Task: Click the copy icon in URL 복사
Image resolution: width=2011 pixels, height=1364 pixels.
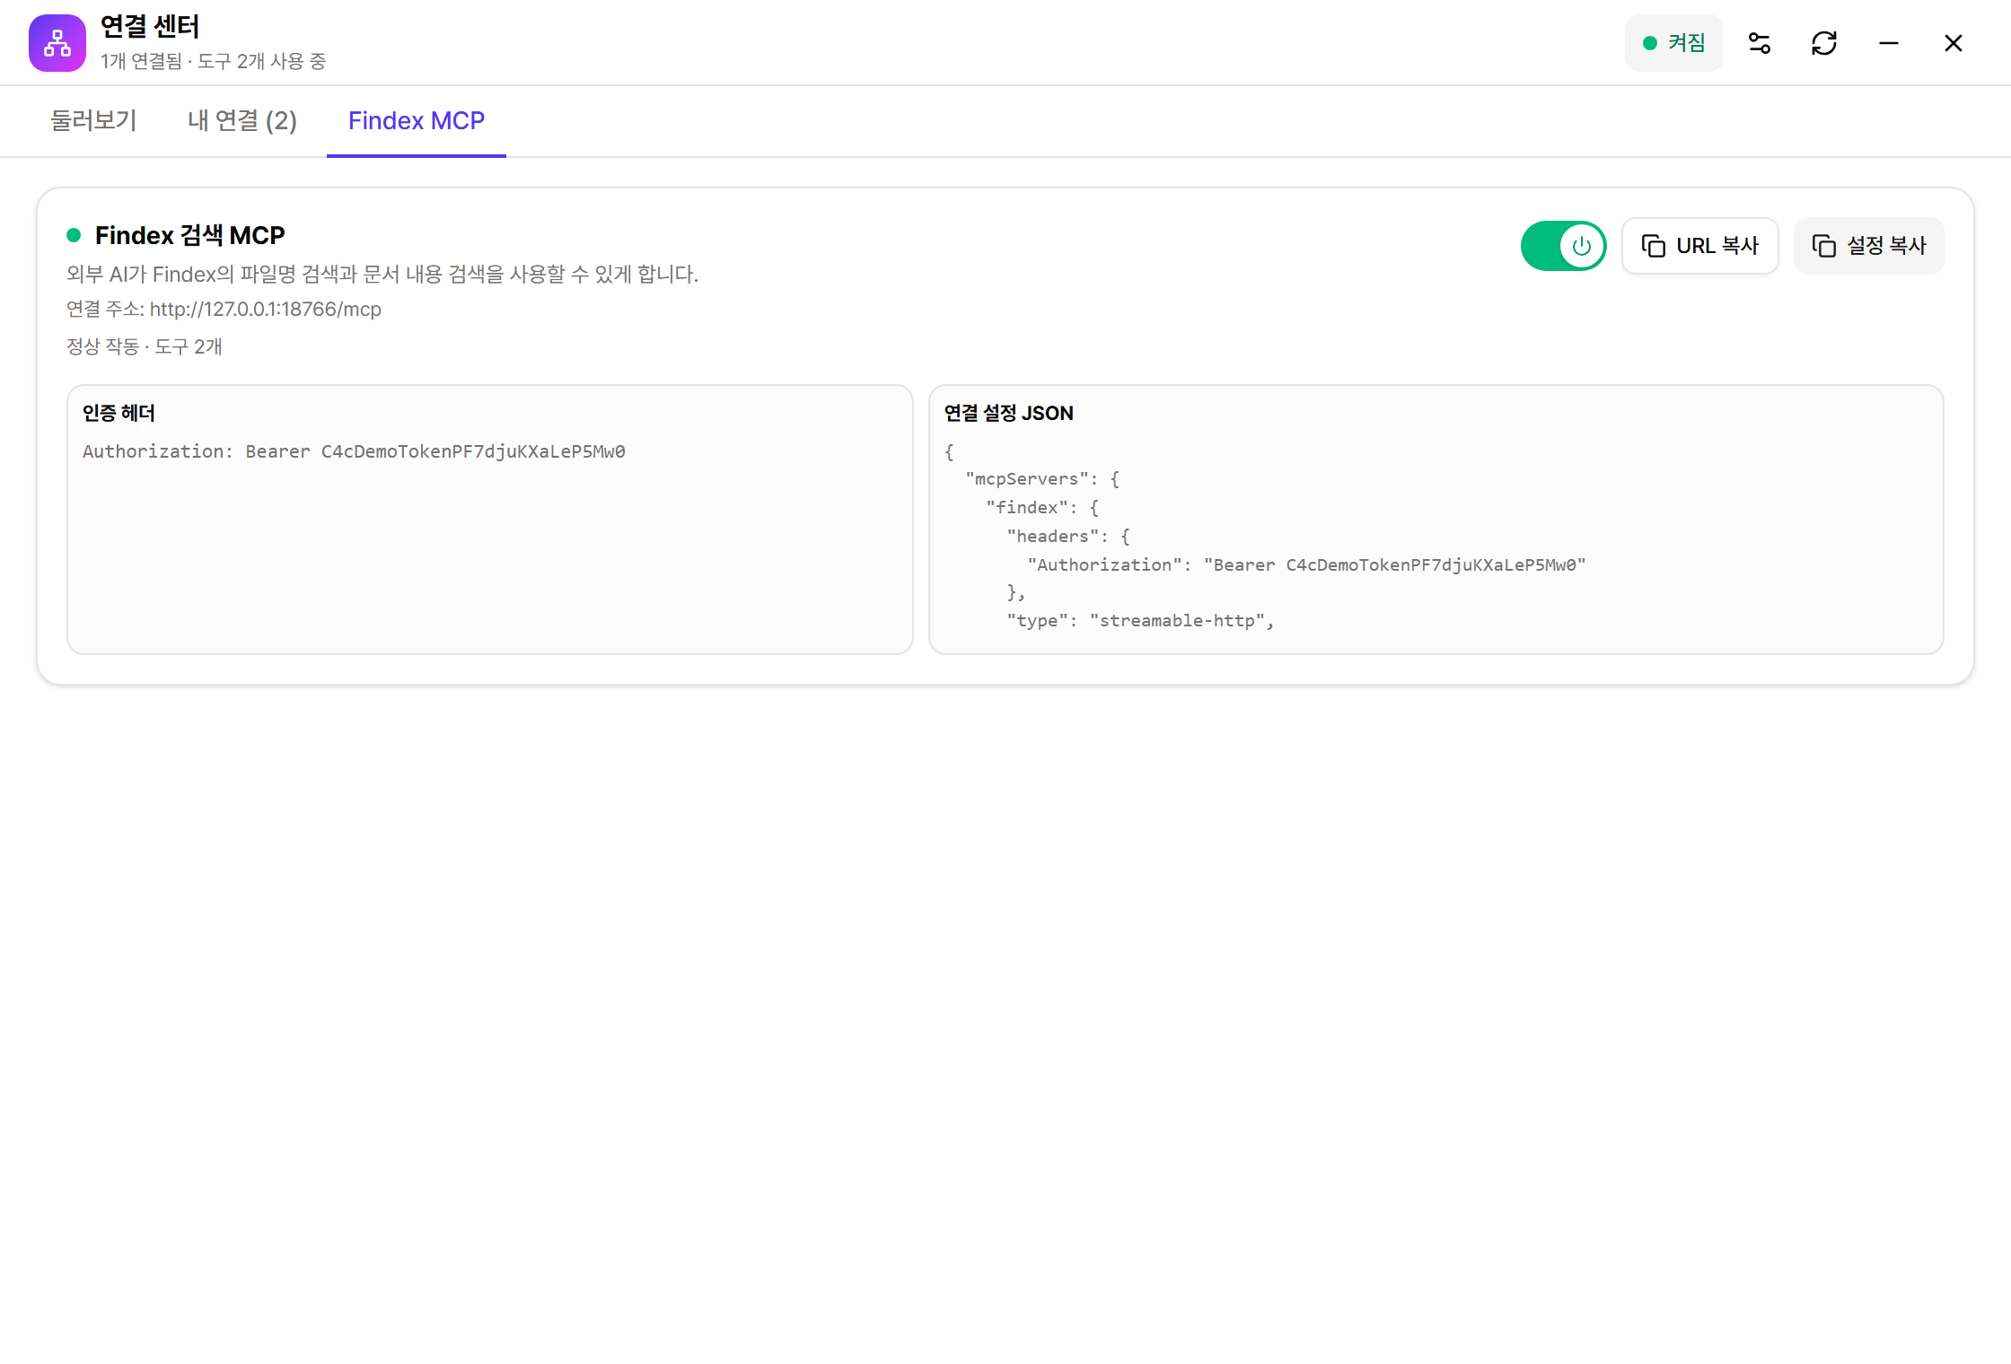Action: (1654, 246)
